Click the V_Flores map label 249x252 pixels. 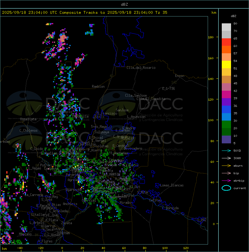(45, 241)
